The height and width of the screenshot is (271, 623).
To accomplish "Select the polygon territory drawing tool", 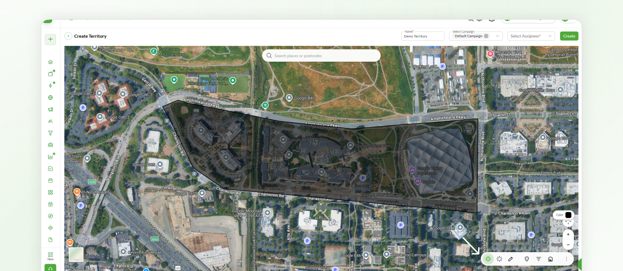I will (488, 259).
